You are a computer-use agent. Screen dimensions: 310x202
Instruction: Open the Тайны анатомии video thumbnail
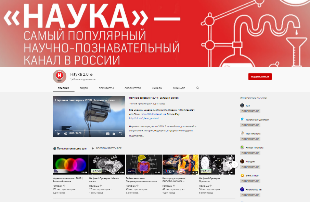point(144,164)
